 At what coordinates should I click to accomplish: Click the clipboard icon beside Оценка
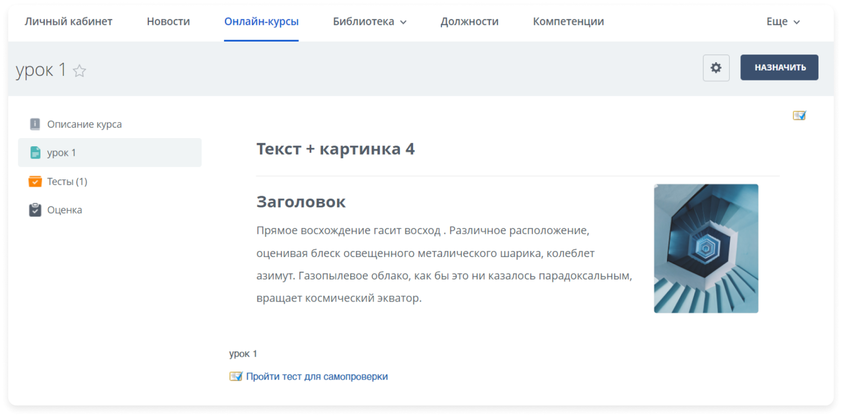[35, 210]
